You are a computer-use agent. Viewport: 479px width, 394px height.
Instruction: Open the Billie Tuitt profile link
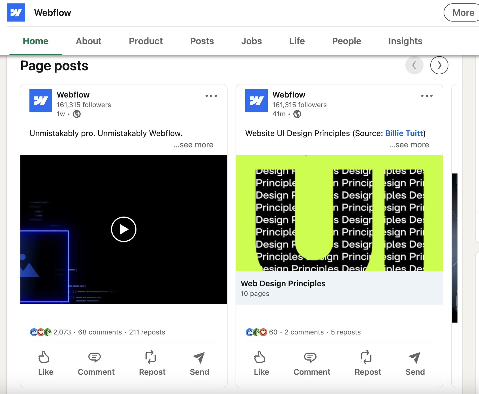tap(404, 133)
